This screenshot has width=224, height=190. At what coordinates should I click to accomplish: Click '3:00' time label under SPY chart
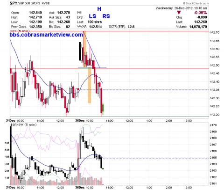pos(189,121)
